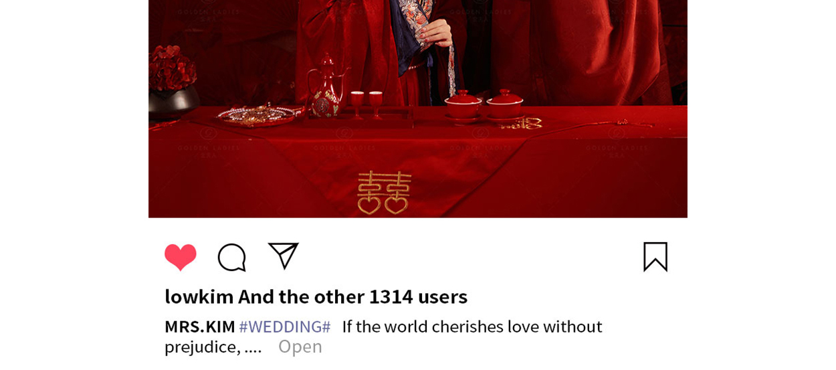Save the post with the bookmark icon

point(655,257)
